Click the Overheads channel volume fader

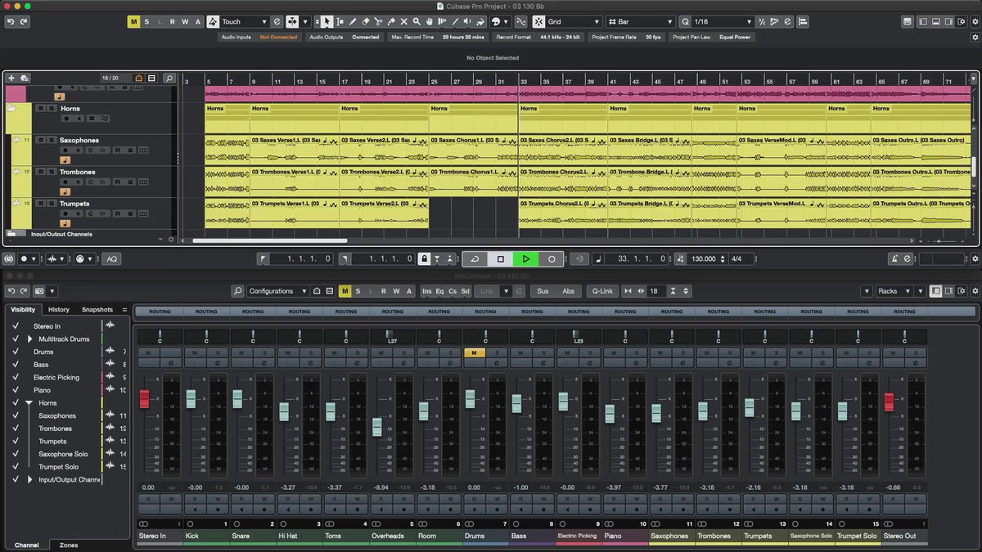[376, 426]
